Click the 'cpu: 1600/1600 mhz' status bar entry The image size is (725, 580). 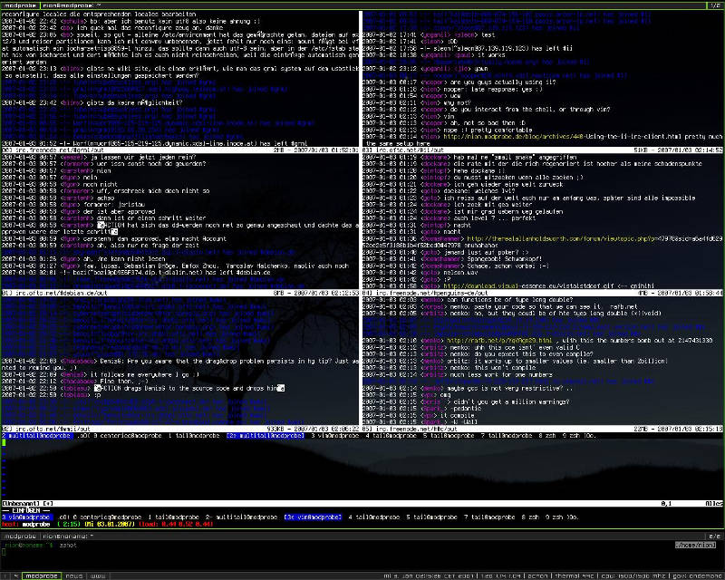point(633,575)
